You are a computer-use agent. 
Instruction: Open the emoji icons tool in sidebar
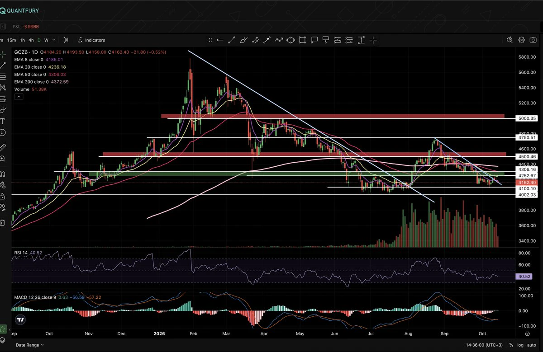3,132
